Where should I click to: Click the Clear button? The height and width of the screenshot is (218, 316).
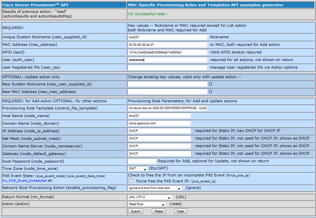click(x=180, y=211)
